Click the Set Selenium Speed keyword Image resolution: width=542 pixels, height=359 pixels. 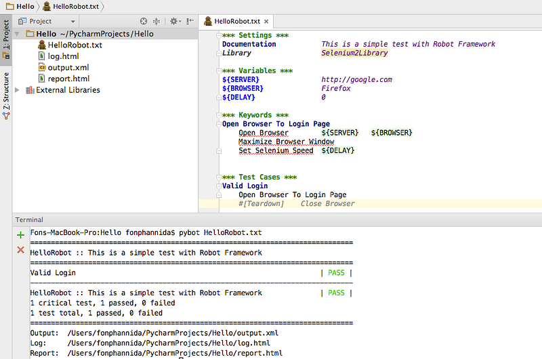click(x=276, y=150)
